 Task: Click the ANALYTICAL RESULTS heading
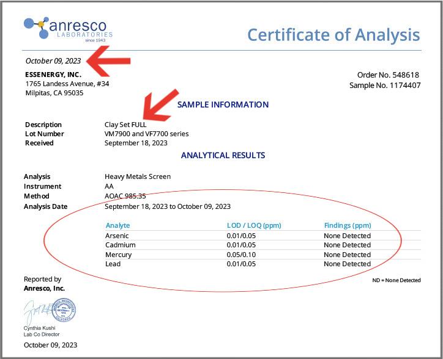223,156
